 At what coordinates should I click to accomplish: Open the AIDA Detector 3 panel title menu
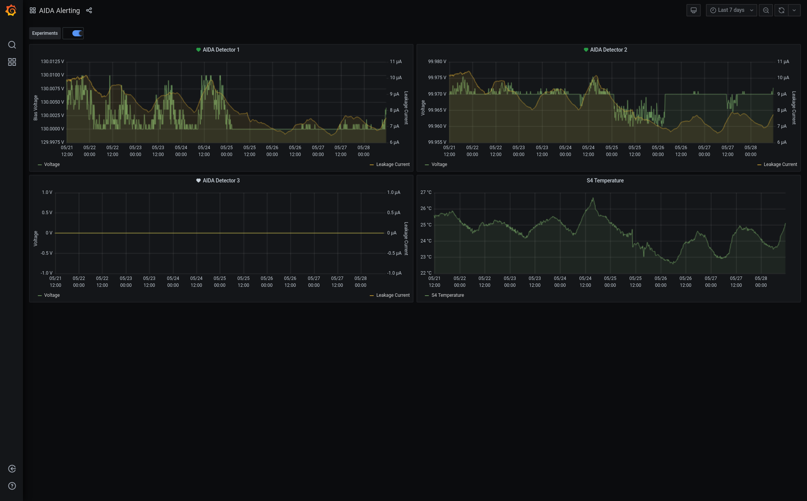click(221, 181)
